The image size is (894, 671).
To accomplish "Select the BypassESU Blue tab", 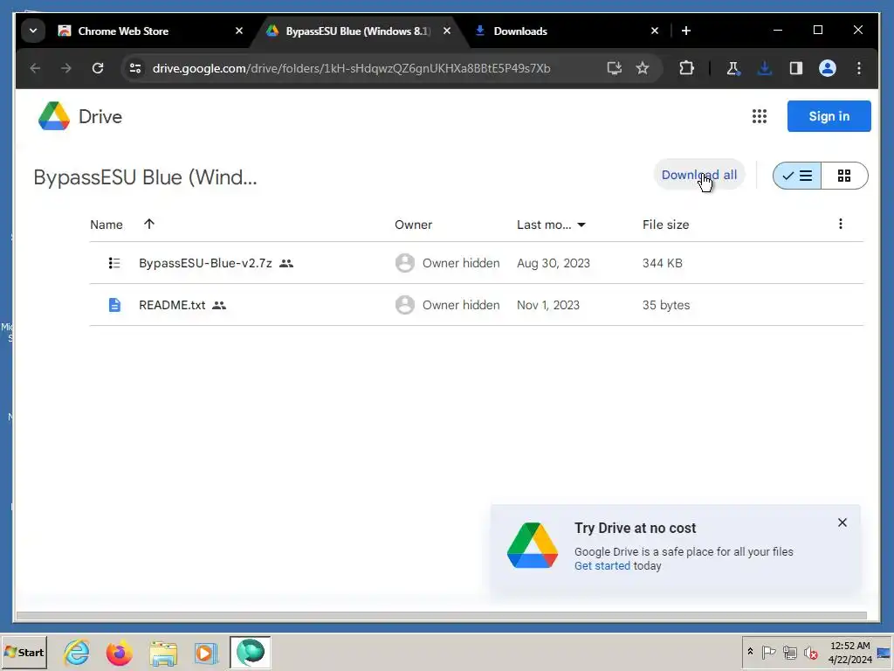I will (358, 31).
